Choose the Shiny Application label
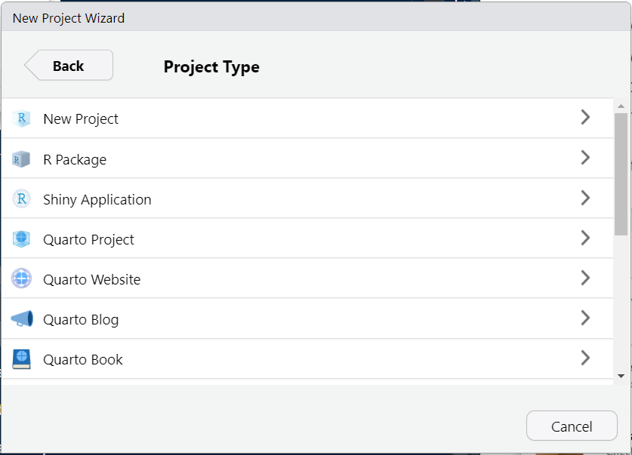The width and height of the screenshot is (632, 455). [x=97, y=200]
